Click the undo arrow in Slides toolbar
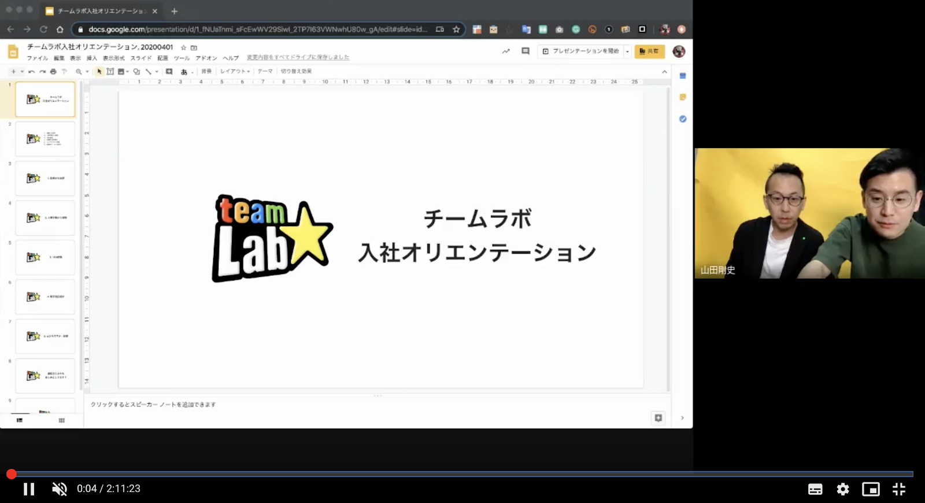Image resolution: width=925 pixels, height=503 pixels. [31, 72]
